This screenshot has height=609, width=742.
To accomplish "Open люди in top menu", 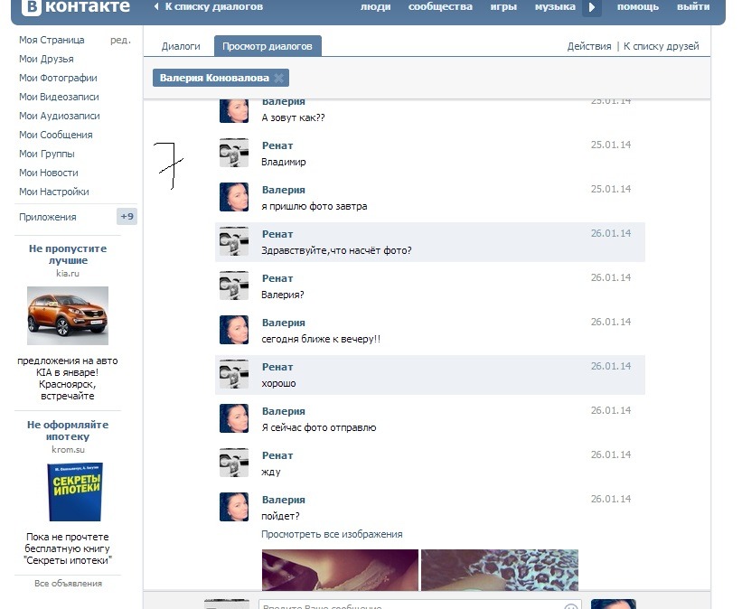I will [375, 7].
